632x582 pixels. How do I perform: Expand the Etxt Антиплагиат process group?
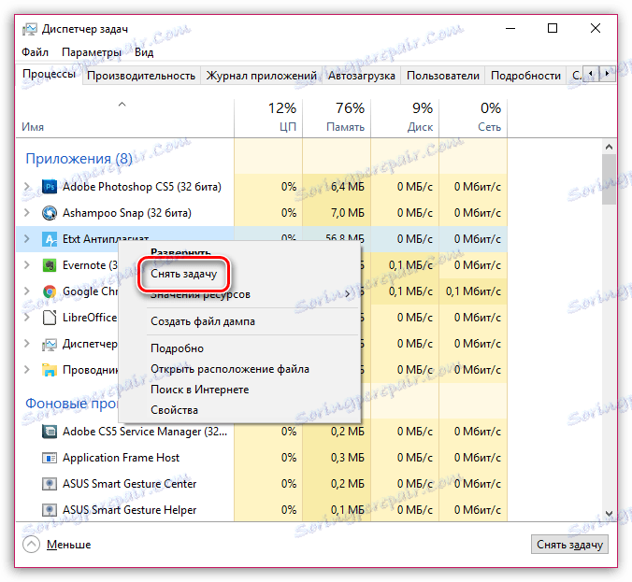click(x=27, y=239)
